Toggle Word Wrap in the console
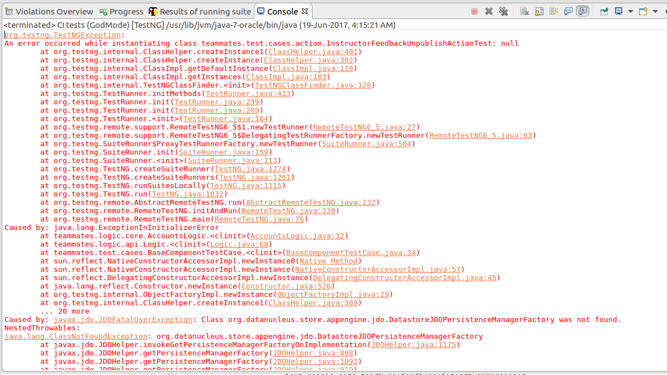 (x=554, y=12)
